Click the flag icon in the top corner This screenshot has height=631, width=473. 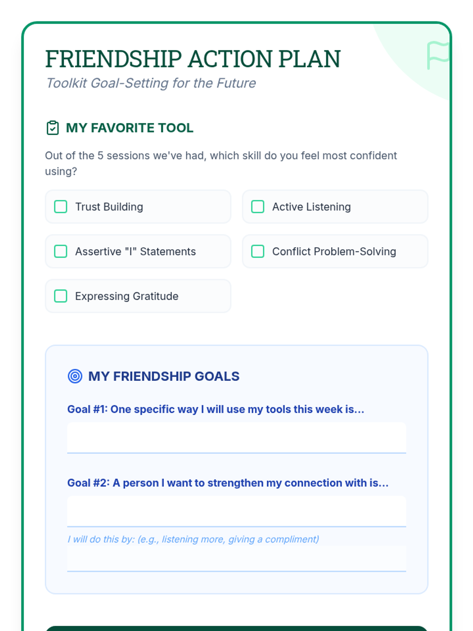click(x=438, y=55)
